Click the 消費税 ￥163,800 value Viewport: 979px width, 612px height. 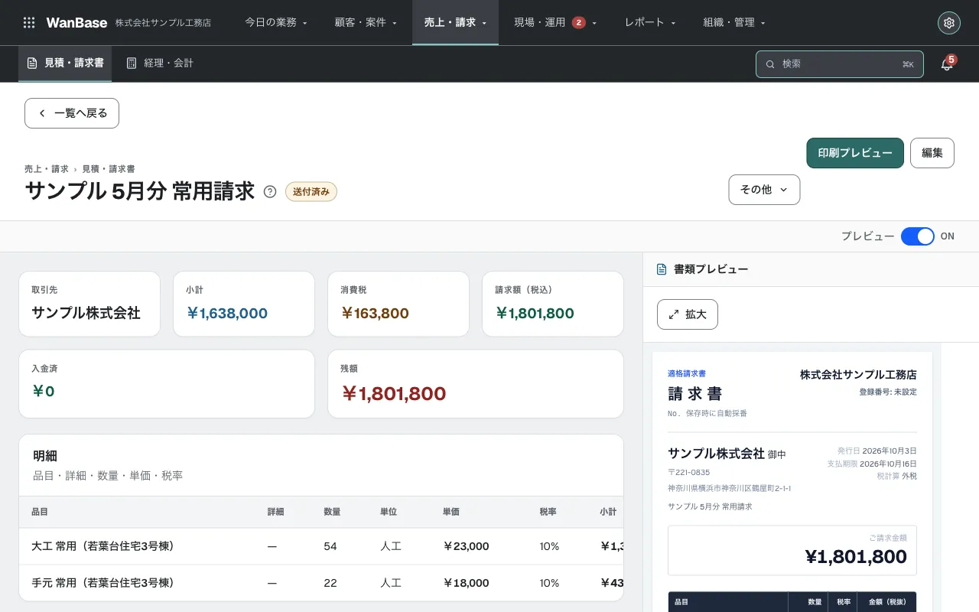point(375,313)
